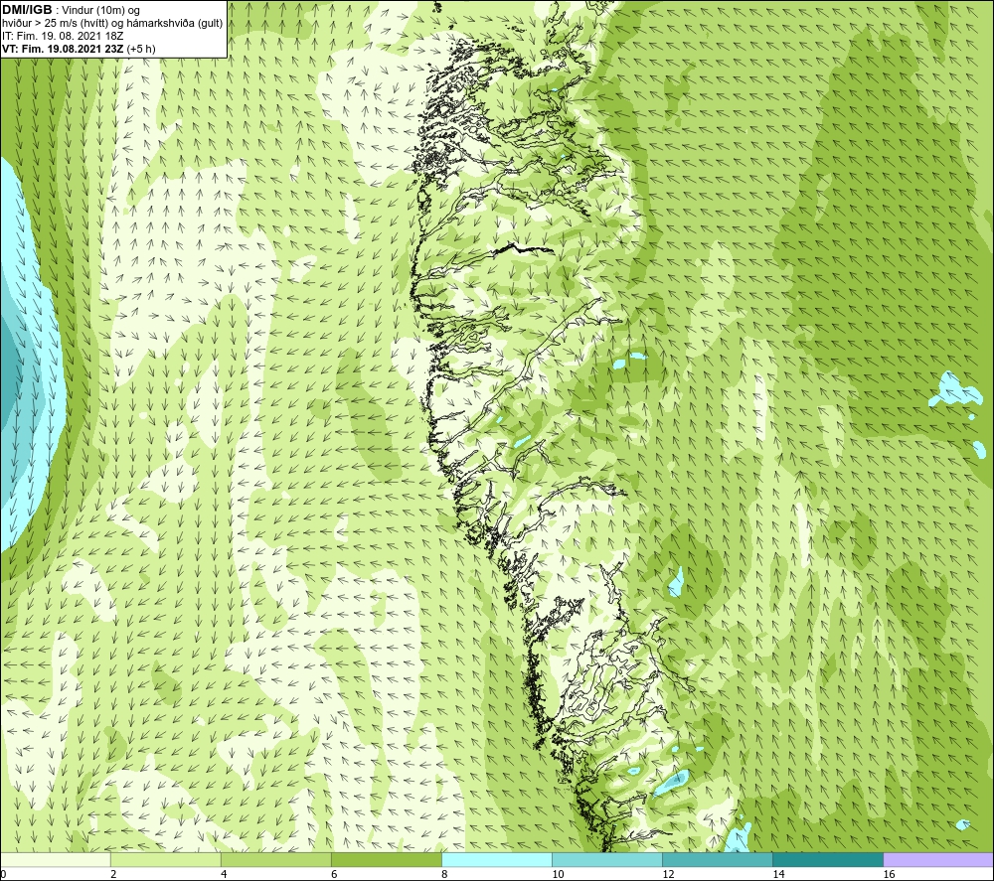Image resolution: width=994 pixels, height=881 pixels.
Task: Click the 8–10 m/s light cyan swatch
Action: 497,859
